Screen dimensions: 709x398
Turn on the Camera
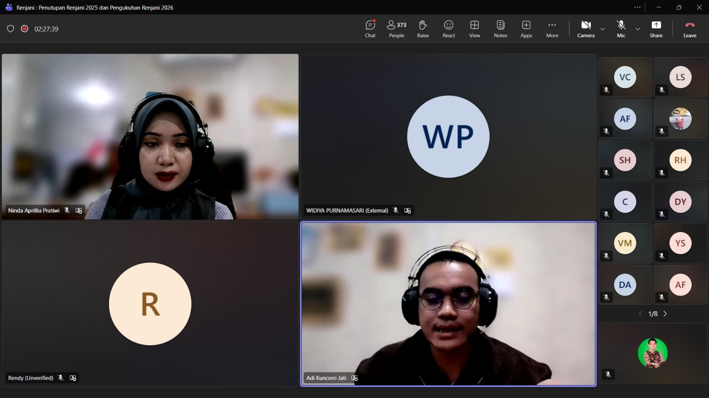tap(585, 29)
